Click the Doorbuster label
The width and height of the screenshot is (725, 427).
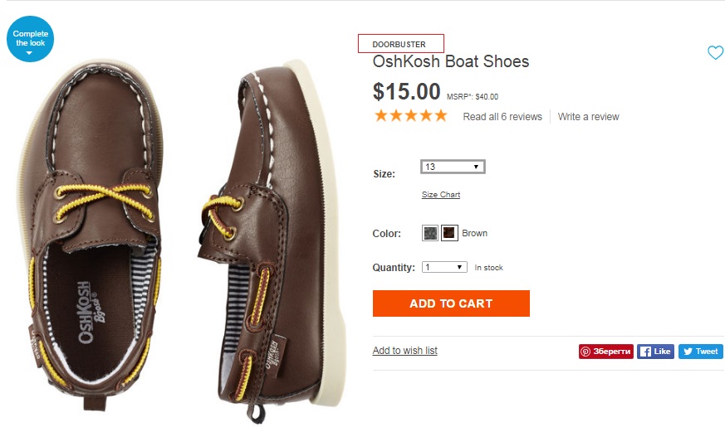399,44
